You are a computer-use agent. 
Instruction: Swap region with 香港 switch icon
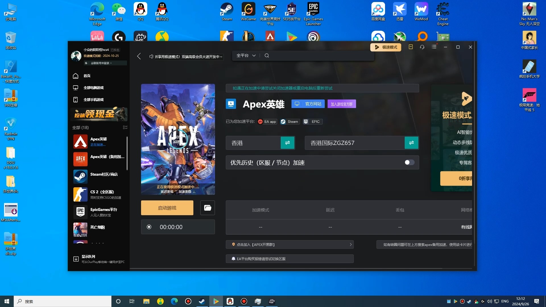tap(288, 143)
